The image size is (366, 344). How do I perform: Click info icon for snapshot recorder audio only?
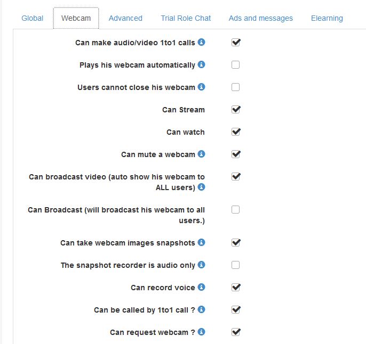[x=201, y=265]
